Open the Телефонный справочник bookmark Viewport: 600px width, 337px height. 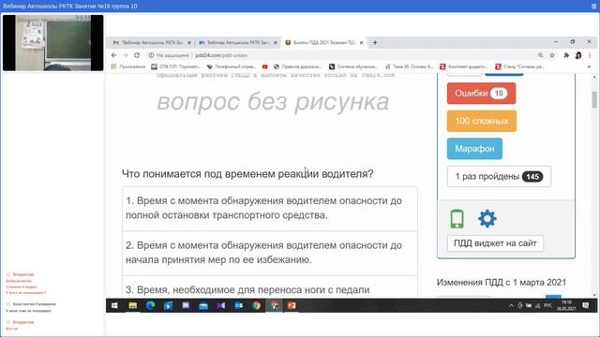point(232,66)
